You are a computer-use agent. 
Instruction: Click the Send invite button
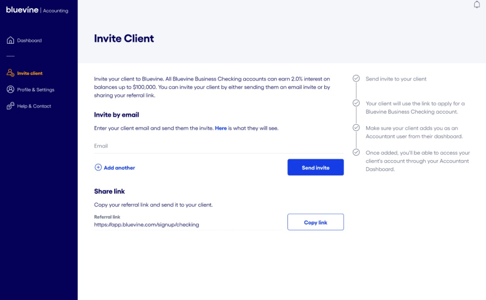tap(315, 167)
